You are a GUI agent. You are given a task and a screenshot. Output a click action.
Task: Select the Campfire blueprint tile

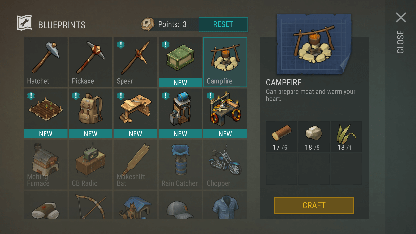pos(225,62)
